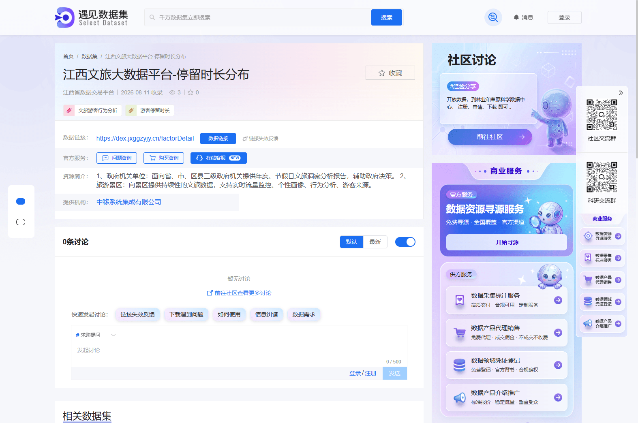Image resolution: width=638 pixels, height=423 pixels.
Task: Click the #经验分享 hashtag label
Action: pyautogui.click(x=463, y=86)
